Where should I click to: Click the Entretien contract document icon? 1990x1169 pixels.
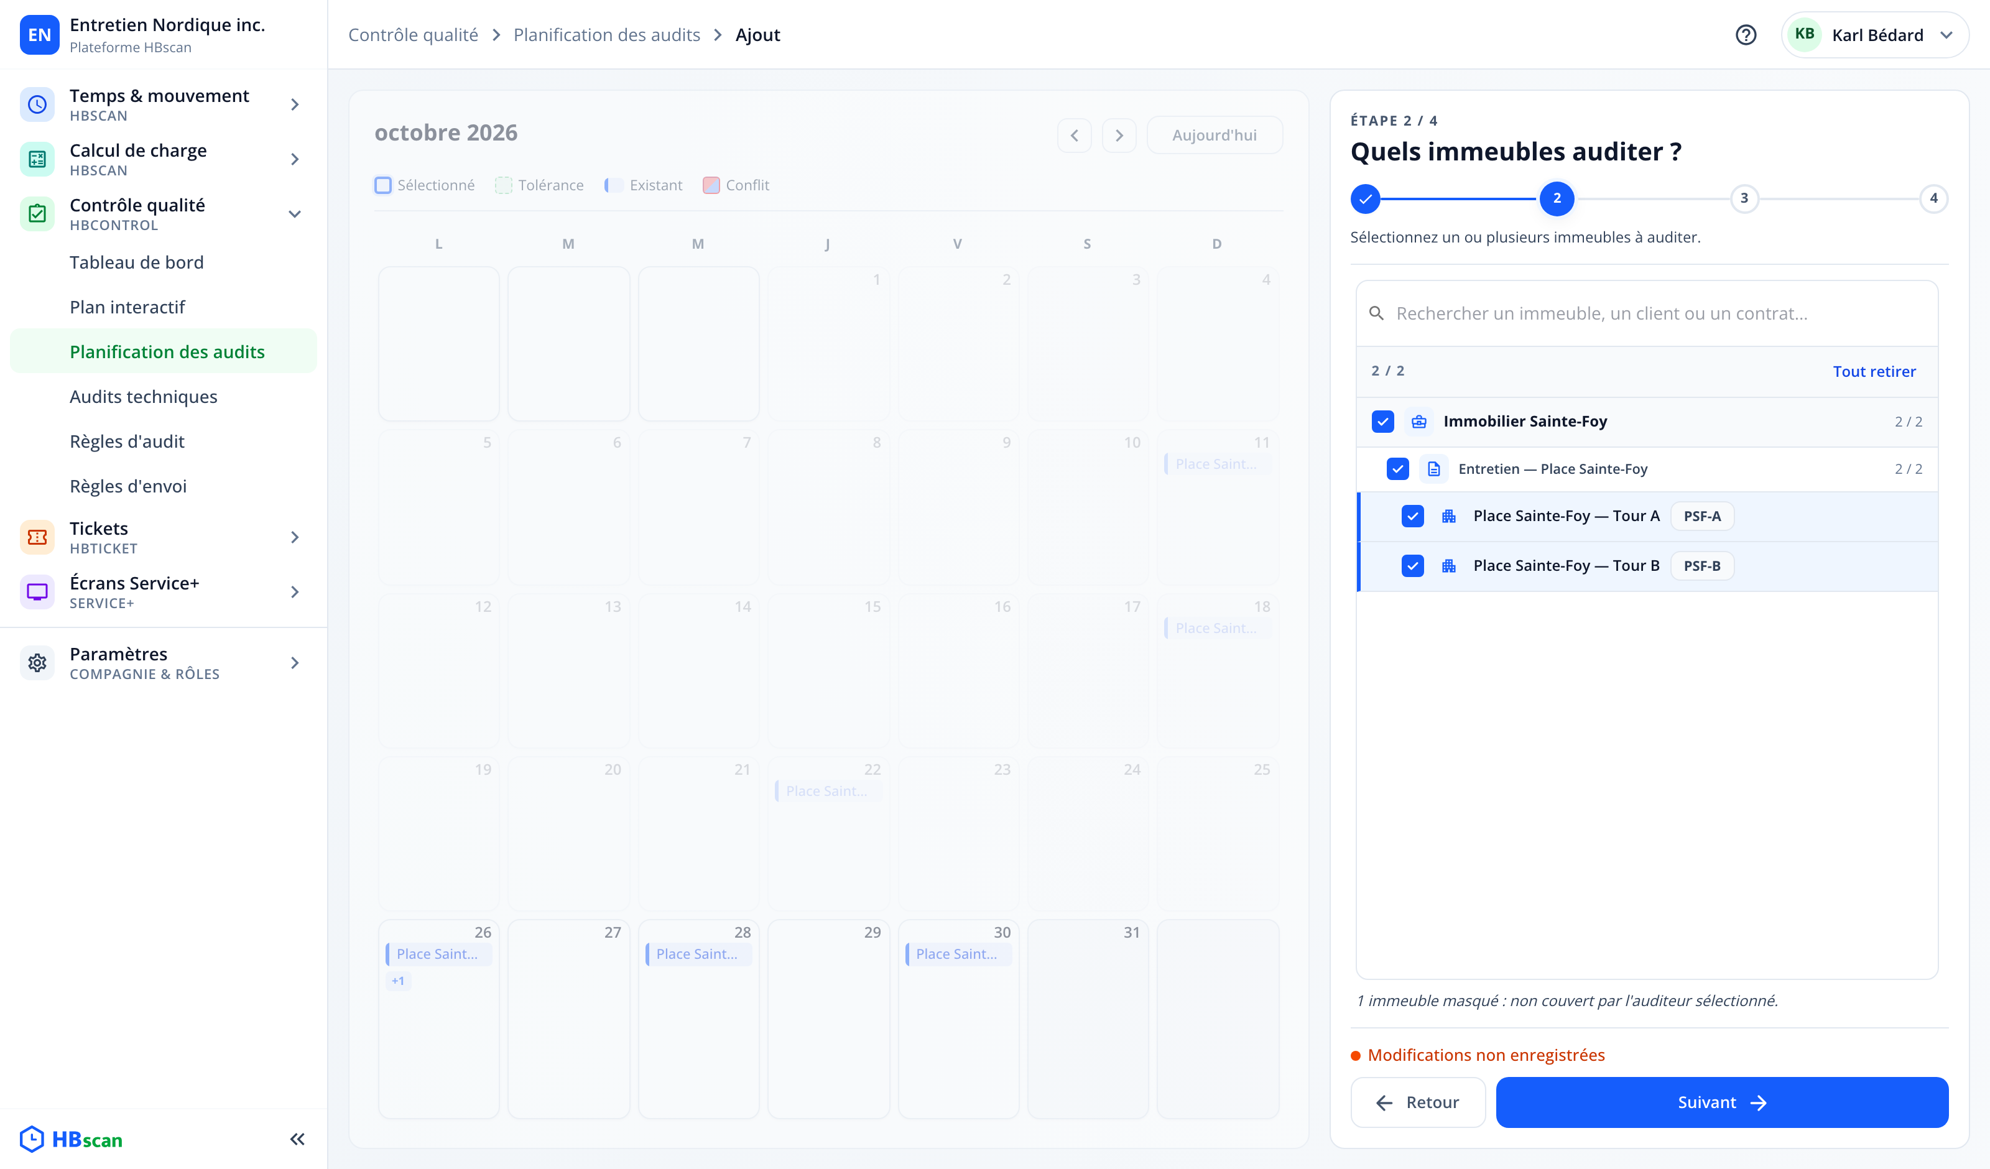[1434, 469]
